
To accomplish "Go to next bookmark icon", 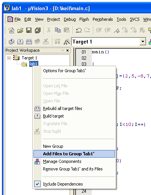I will [125, 30].
